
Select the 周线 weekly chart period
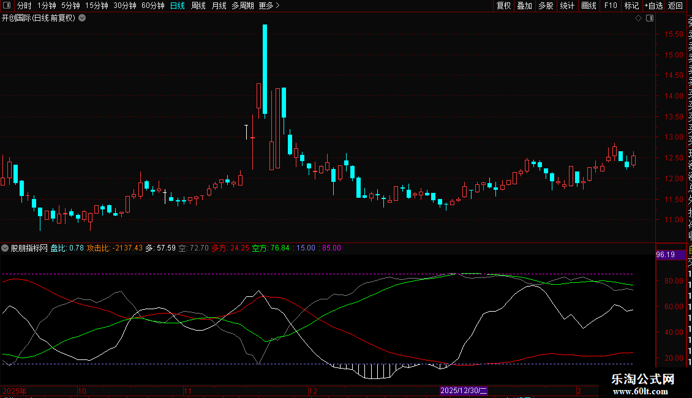[x=198, y=6]
